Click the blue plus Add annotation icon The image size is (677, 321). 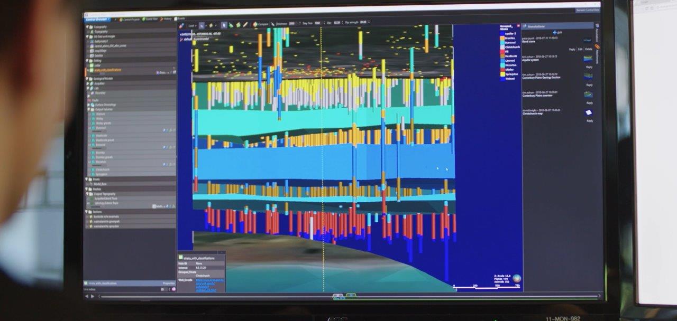[x=554, y=32]
